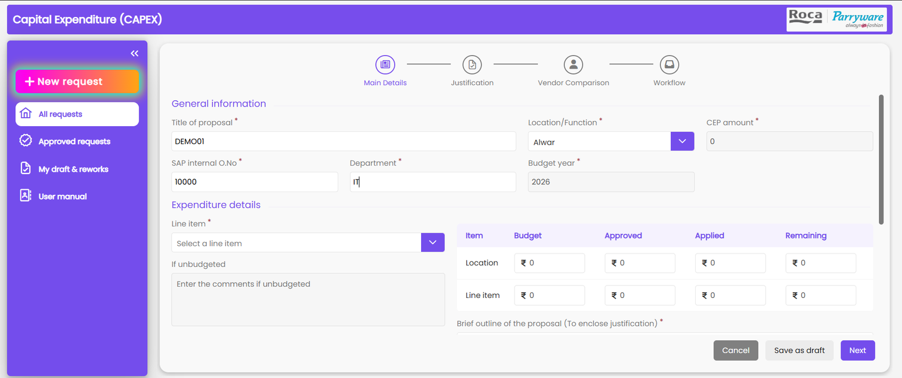Open the All requests menu item
902x378 pixels.
[77, 114]
